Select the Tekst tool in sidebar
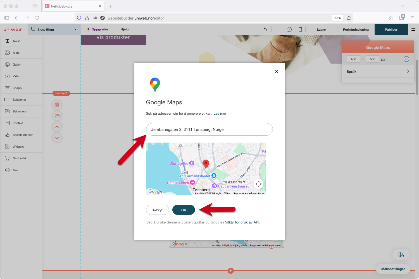Viewport: 419px width, 279px height. (x=21, y=41)
